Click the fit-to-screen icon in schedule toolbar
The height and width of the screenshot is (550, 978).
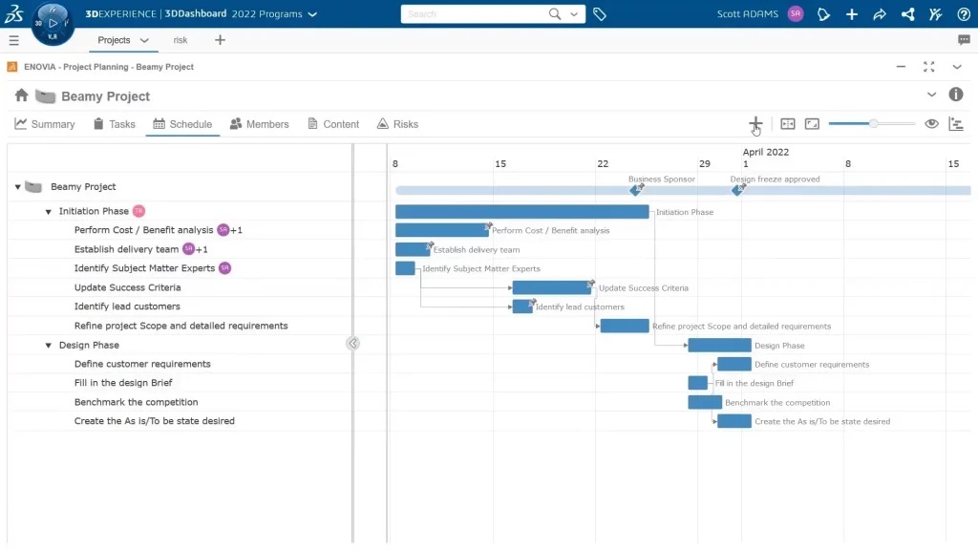click(x=813, y=124)
